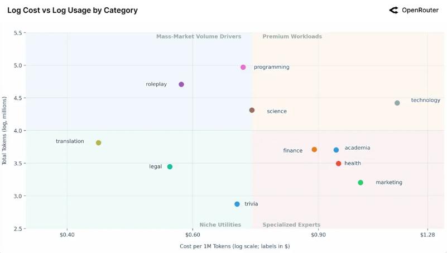Select the Niche Utilities quadrant label
This screenshot has width=447, height=253.
tap(220, 225)
